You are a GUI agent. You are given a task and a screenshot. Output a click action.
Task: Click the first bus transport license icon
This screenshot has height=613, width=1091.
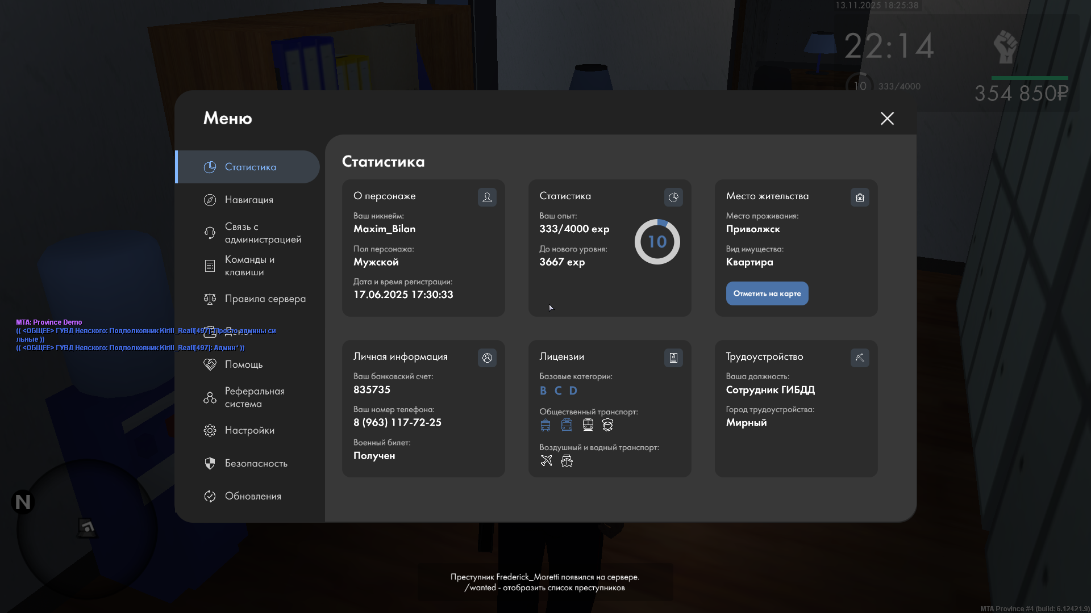click(545, 425)
